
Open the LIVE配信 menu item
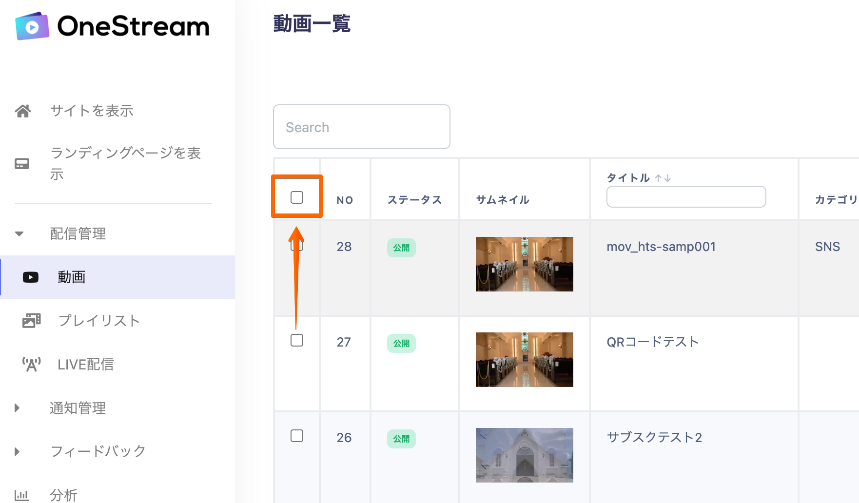coord(86,365)
